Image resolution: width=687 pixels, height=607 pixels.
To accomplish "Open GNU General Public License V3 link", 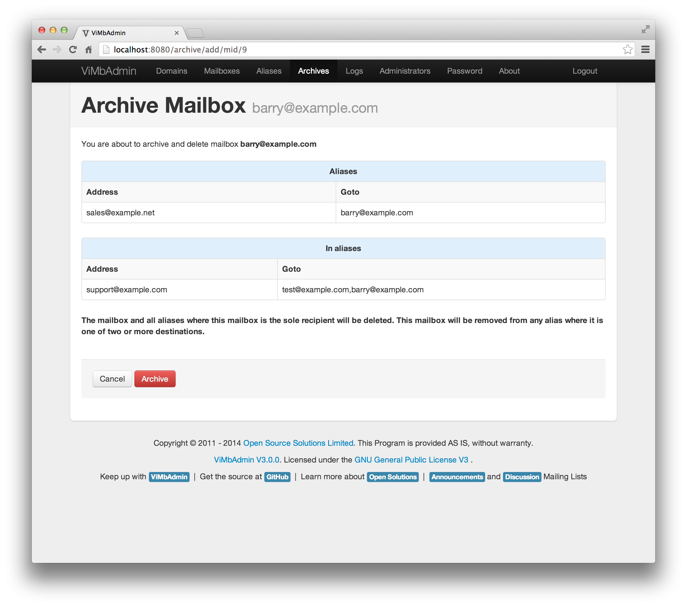I will pos(411,460).
